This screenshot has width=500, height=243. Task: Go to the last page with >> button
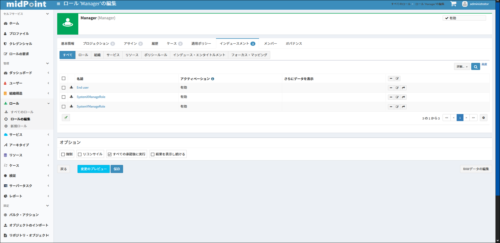(x=473, y=118)
